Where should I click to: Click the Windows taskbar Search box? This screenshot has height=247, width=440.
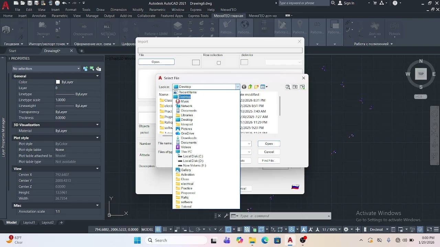click(176, 240)
